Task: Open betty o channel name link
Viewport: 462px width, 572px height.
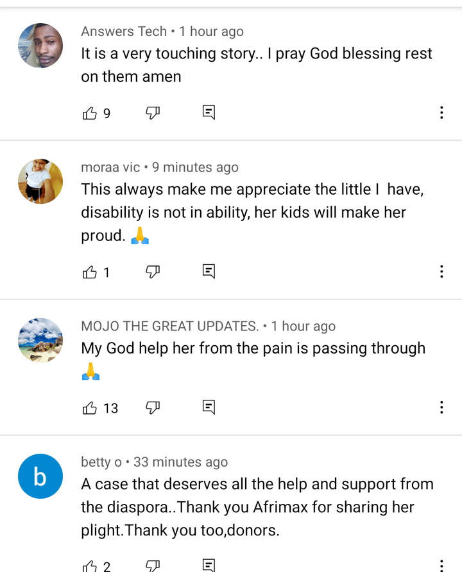Action: [x=101, y=462]
